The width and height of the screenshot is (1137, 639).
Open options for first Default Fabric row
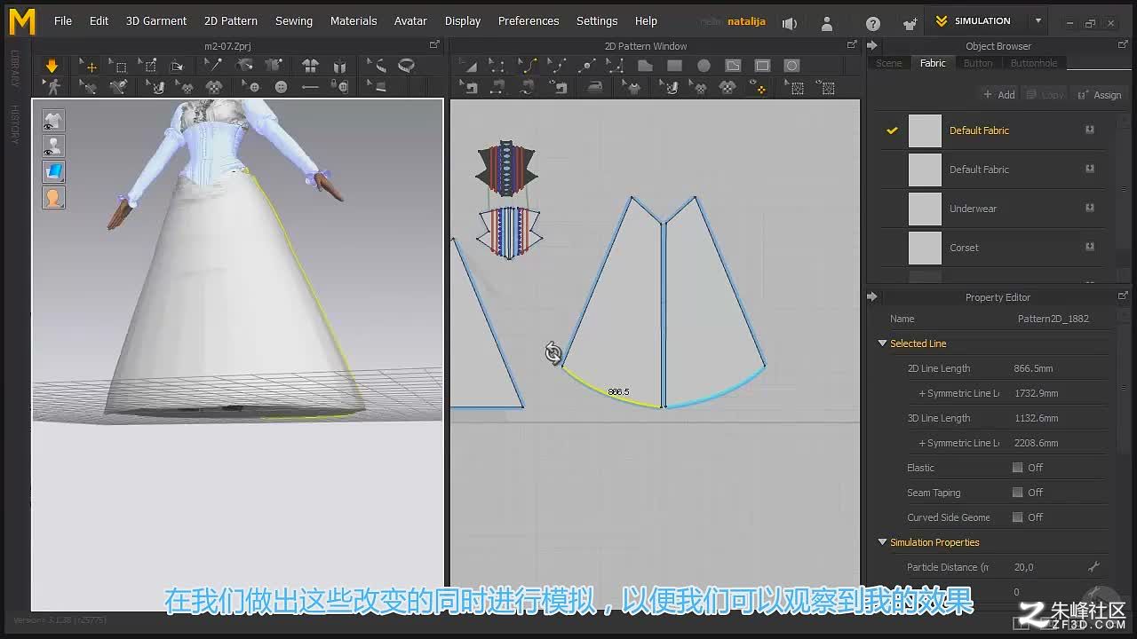tap(1089, 130)
